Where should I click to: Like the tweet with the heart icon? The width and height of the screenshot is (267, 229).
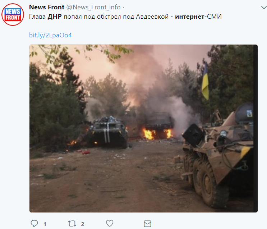coord(110,223)
